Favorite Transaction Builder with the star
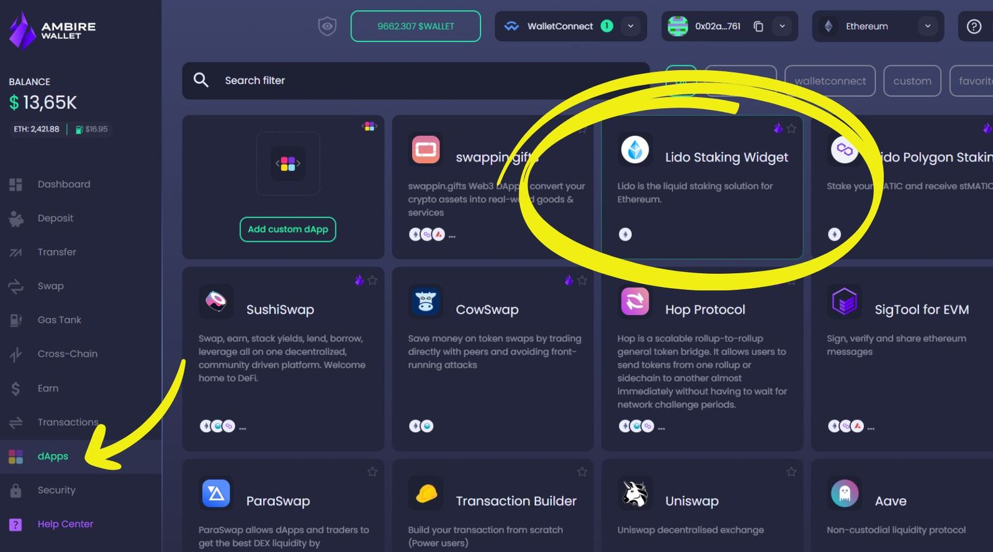Viewport: 993px width, 552px height. click(582, 472)
